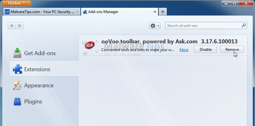Select the Extensions category
Image resolution: width=255 pixels, height=126 pixels.
44,69
